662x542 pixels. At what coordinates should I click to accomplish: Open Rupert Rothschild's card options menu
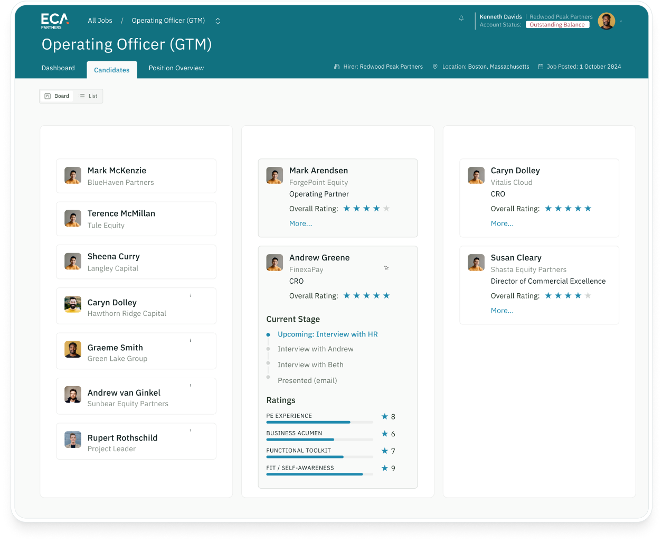pyautogui.click(x=191, y=432)
